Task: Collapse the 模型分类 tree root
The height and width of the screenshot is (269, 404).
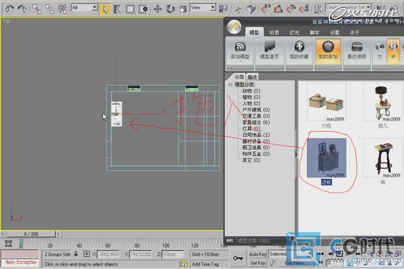Action: [230, 85]
